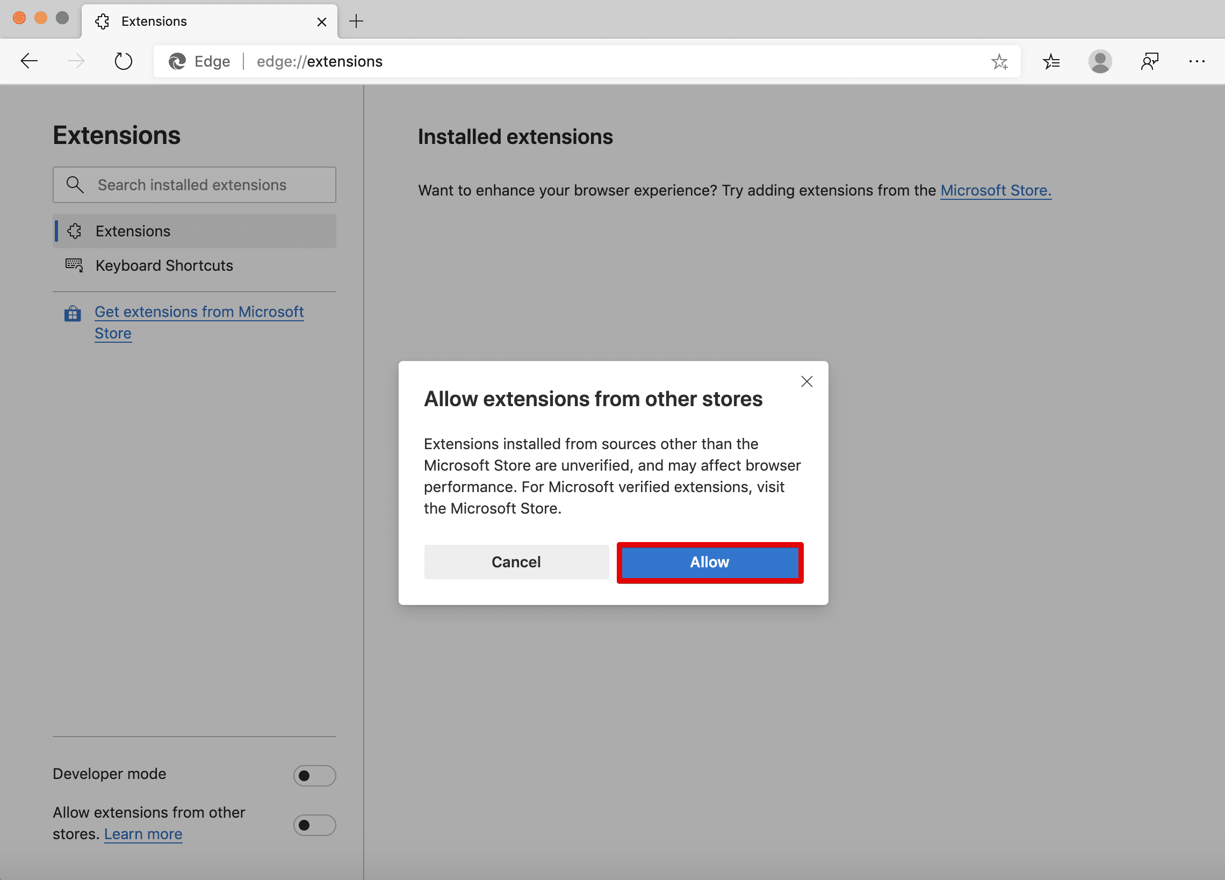Open the favorites bar icon
Screen dimensions: 1225x880
[1051, 61]
